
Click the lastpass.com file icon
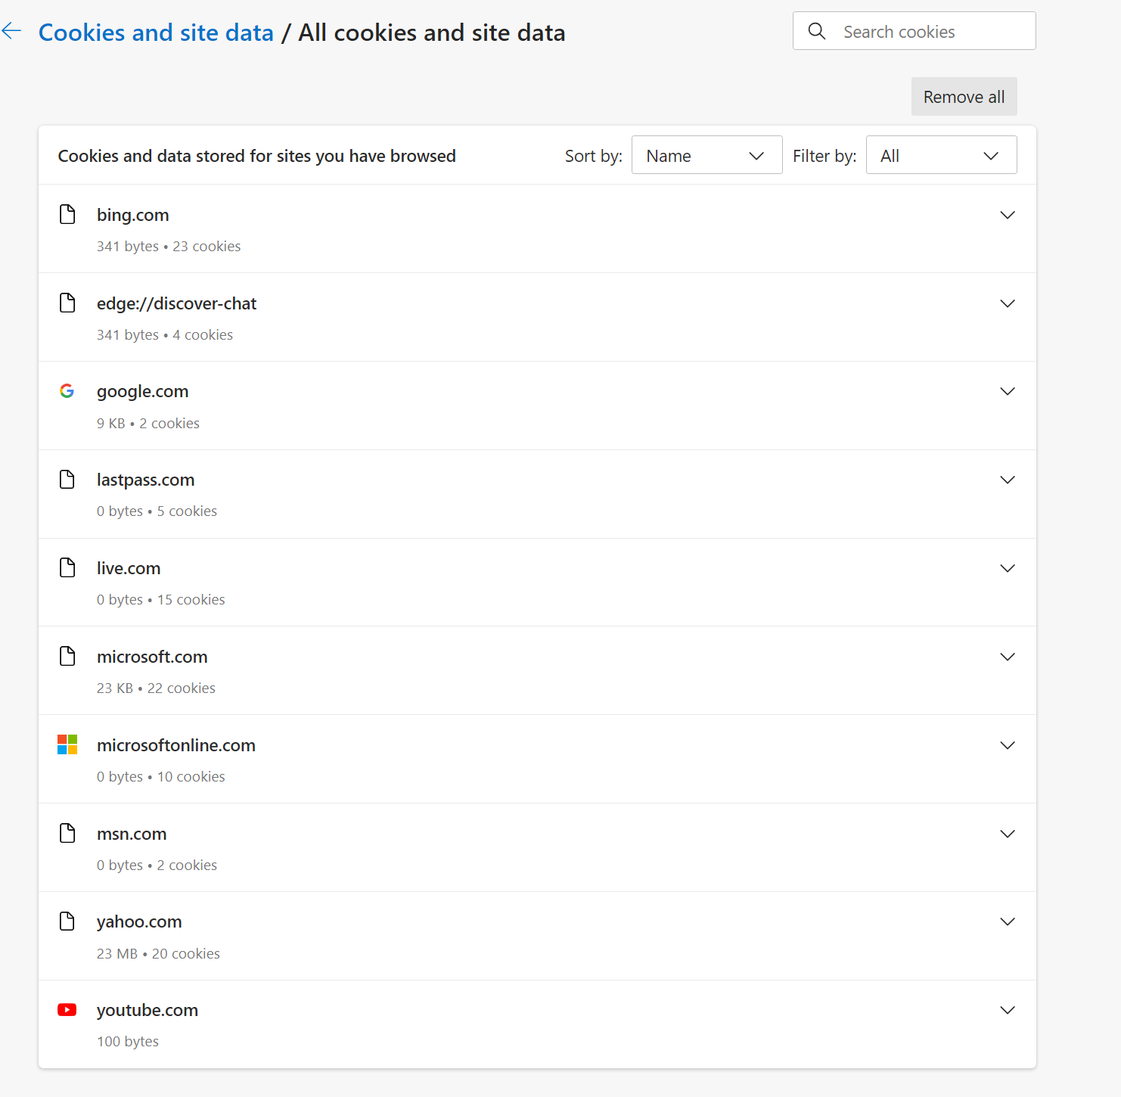tap(67, 480)
